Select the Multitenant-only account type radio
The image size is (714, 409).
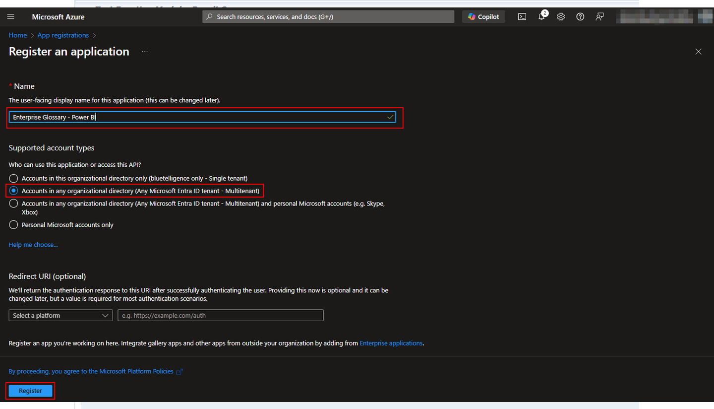pyautogui.click(x=14, y=191)
